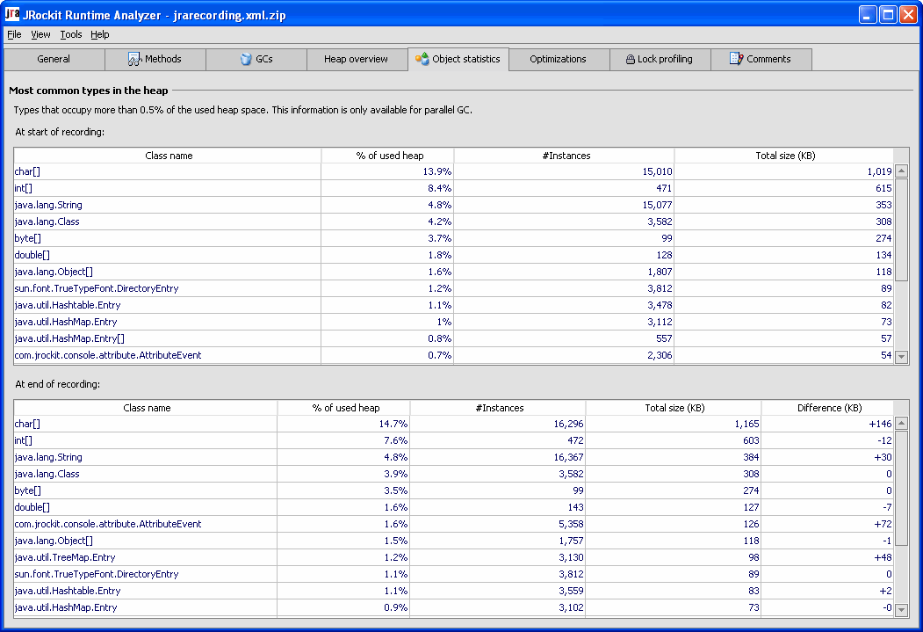Click total size 1,019 cell
The width and height of the screenshot is (923, 632).
pos(879,171)
